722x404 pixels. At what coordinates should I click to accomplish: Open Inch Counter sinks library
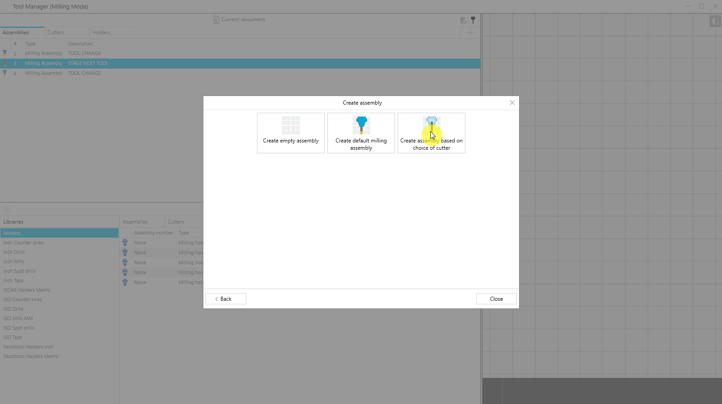(23, 243)
